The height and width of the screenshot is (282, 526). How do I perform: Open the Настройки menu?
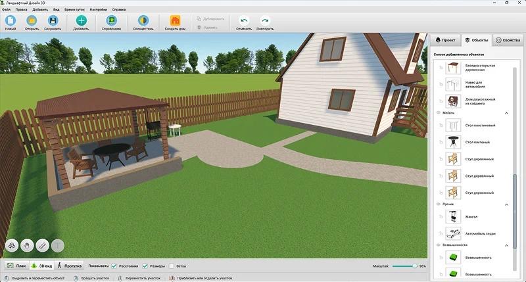click(98, 10)
